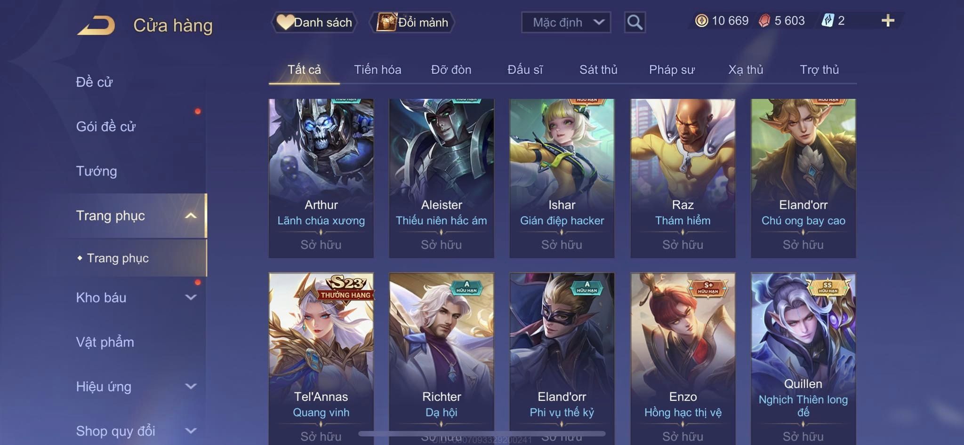Screen dimensions: 964x445
Task: Click the golden back arrow icon
Action: pos(96,25)
